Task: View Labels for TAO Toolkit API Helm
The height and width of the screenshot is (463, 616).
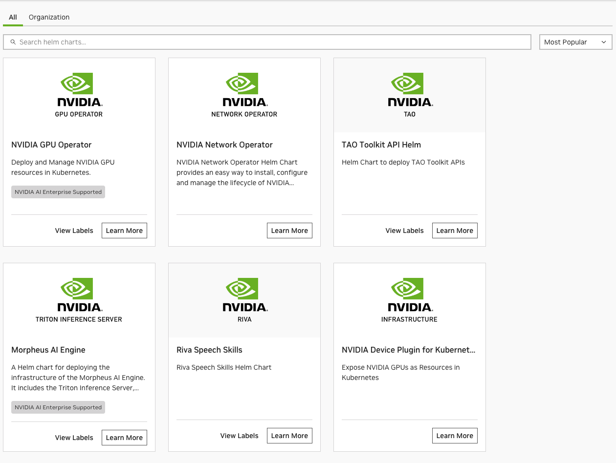Action: (404, 231)
